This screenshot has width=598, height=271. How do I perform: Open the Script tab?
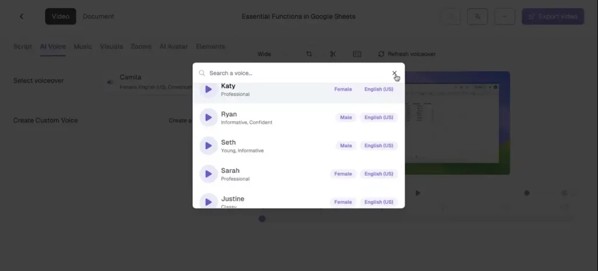(x=23, y=47)
